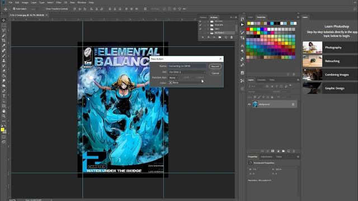Toggle checkmark for first action set row
The height and width of the screenshot is (201, 358).
click(x=200, y=21)
